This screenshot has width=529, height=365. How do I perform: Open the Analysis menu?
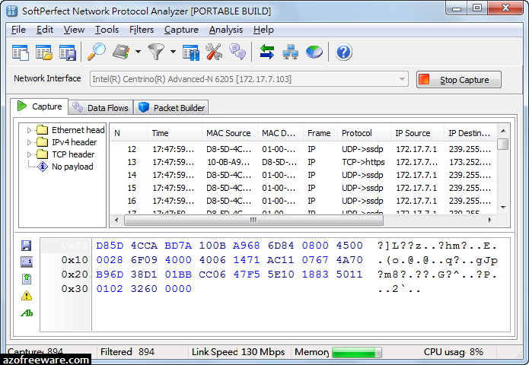pyautogui.click(x=226, y=30)
